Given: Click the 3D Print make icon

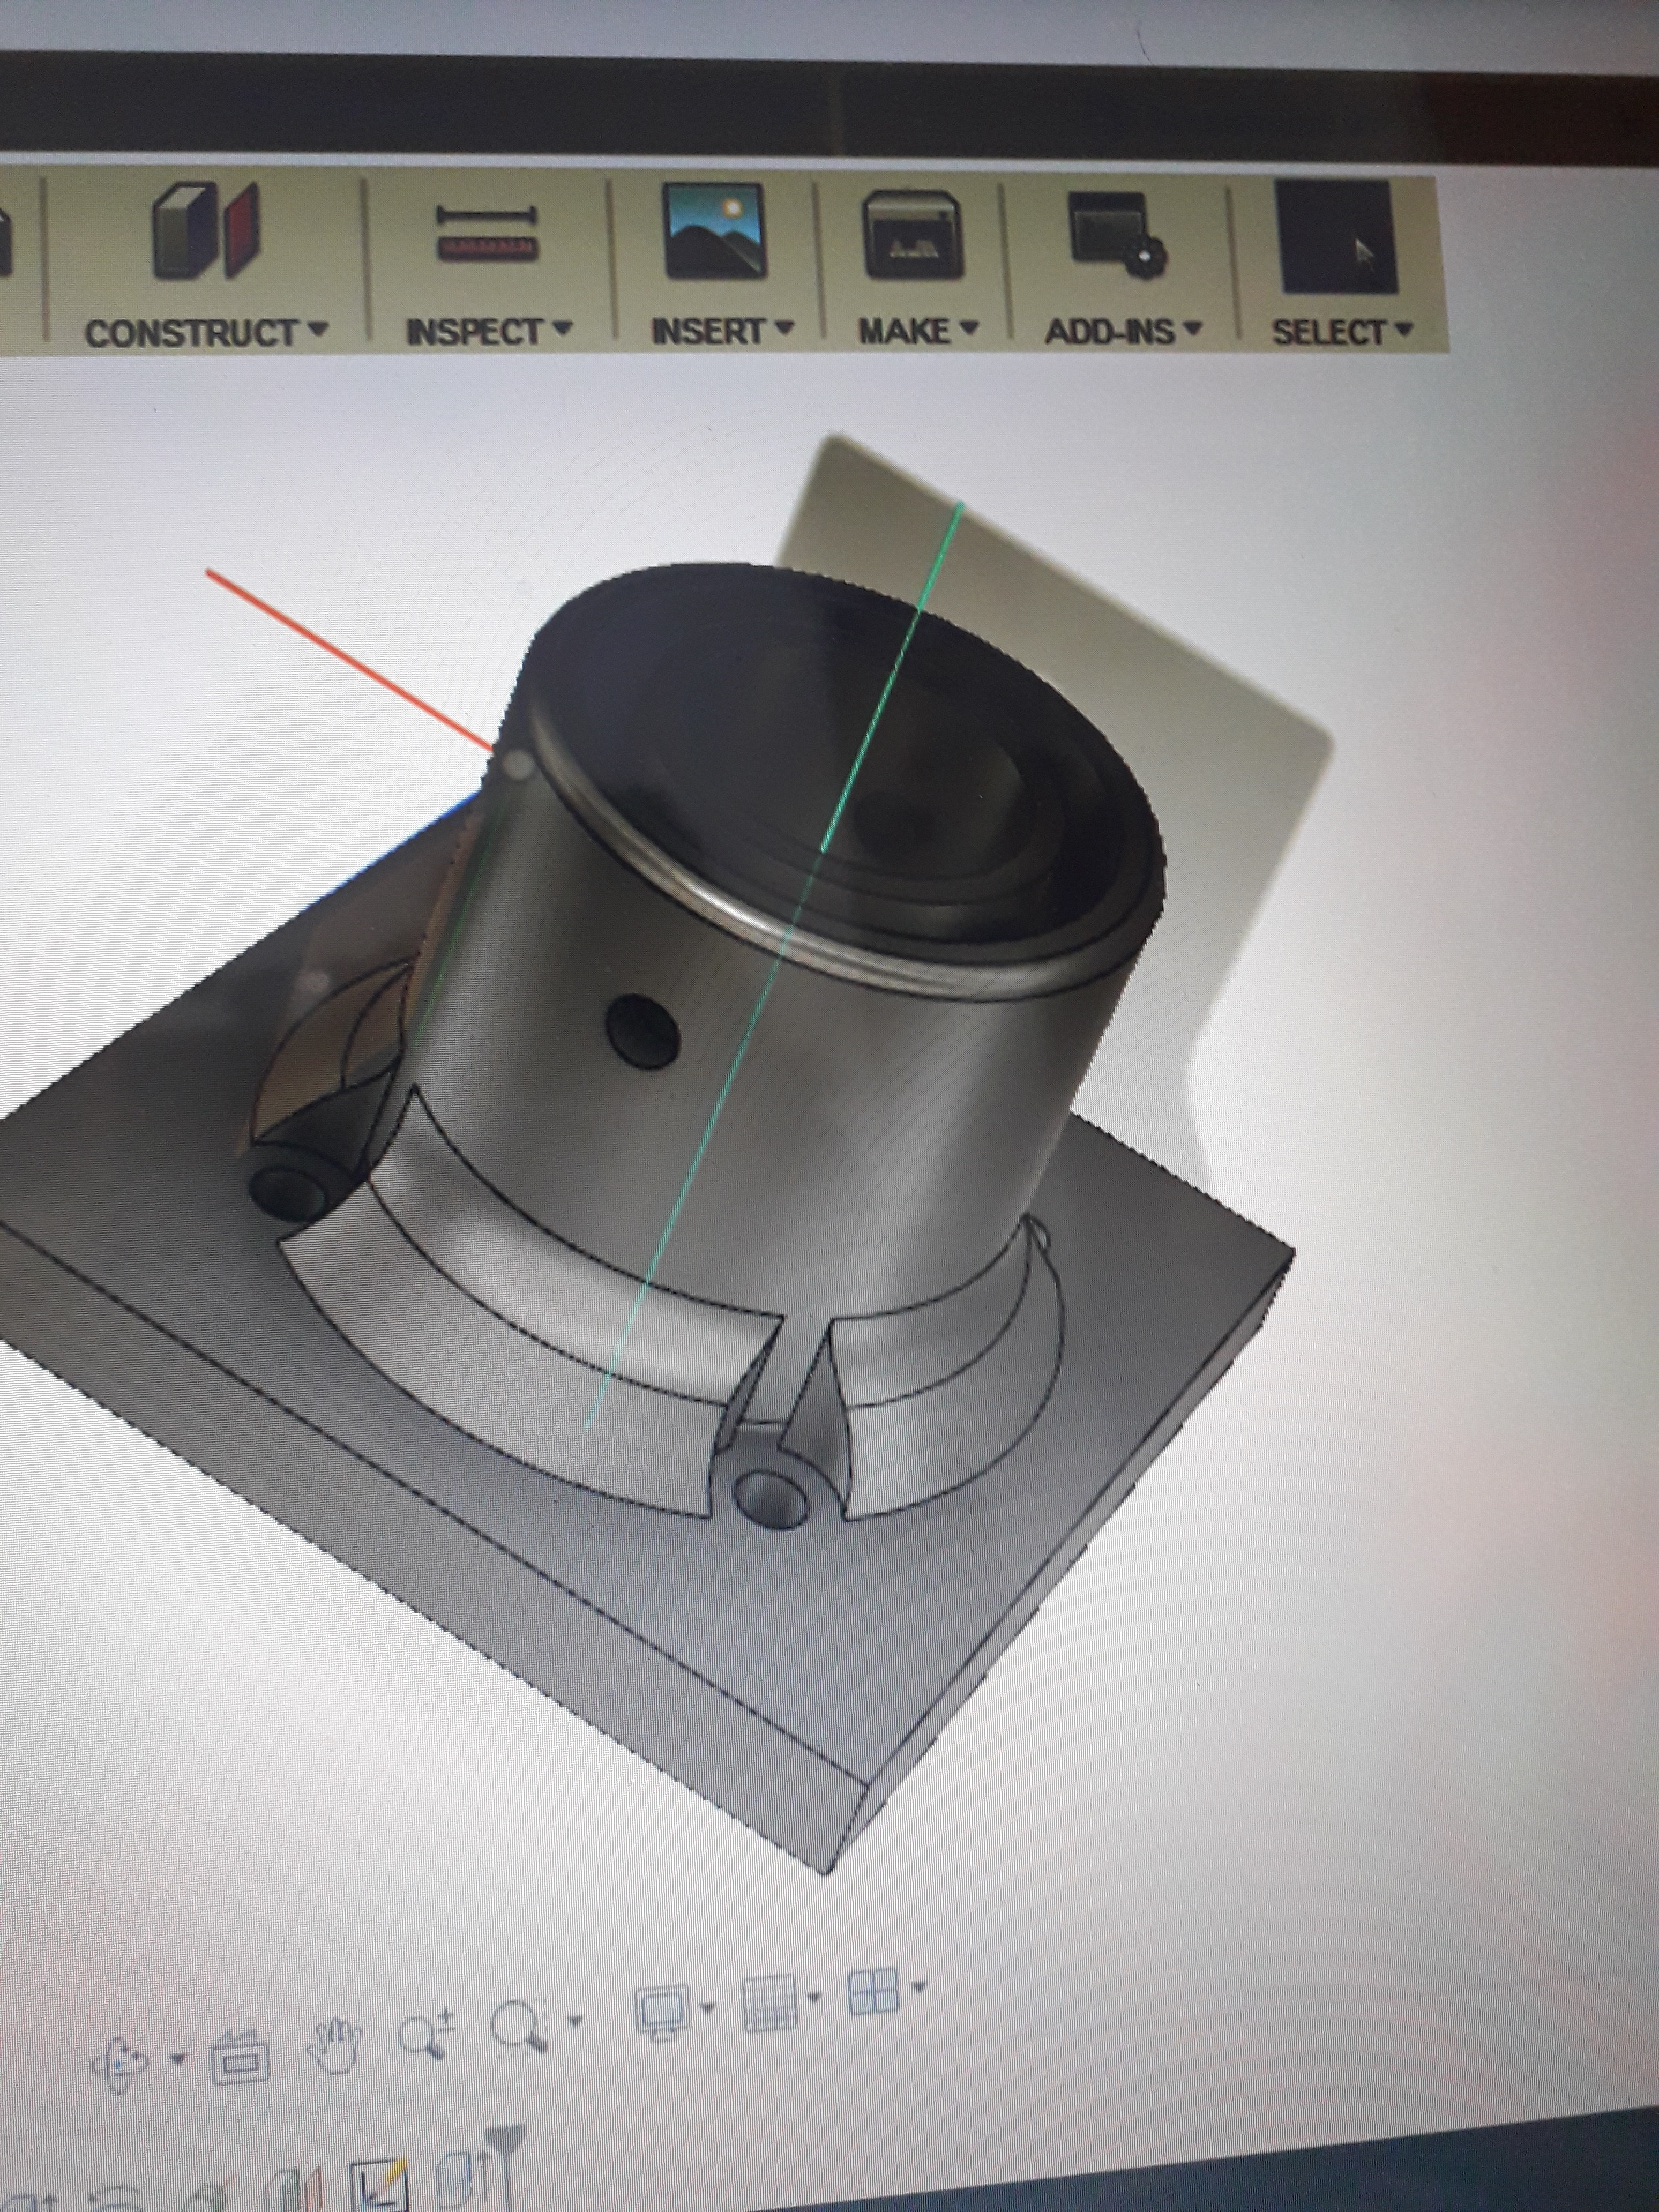Looking at the screenshot, I should click(x=912, y=236).
